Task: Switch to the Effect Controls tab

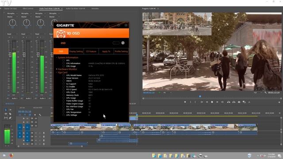Action: 28,8
